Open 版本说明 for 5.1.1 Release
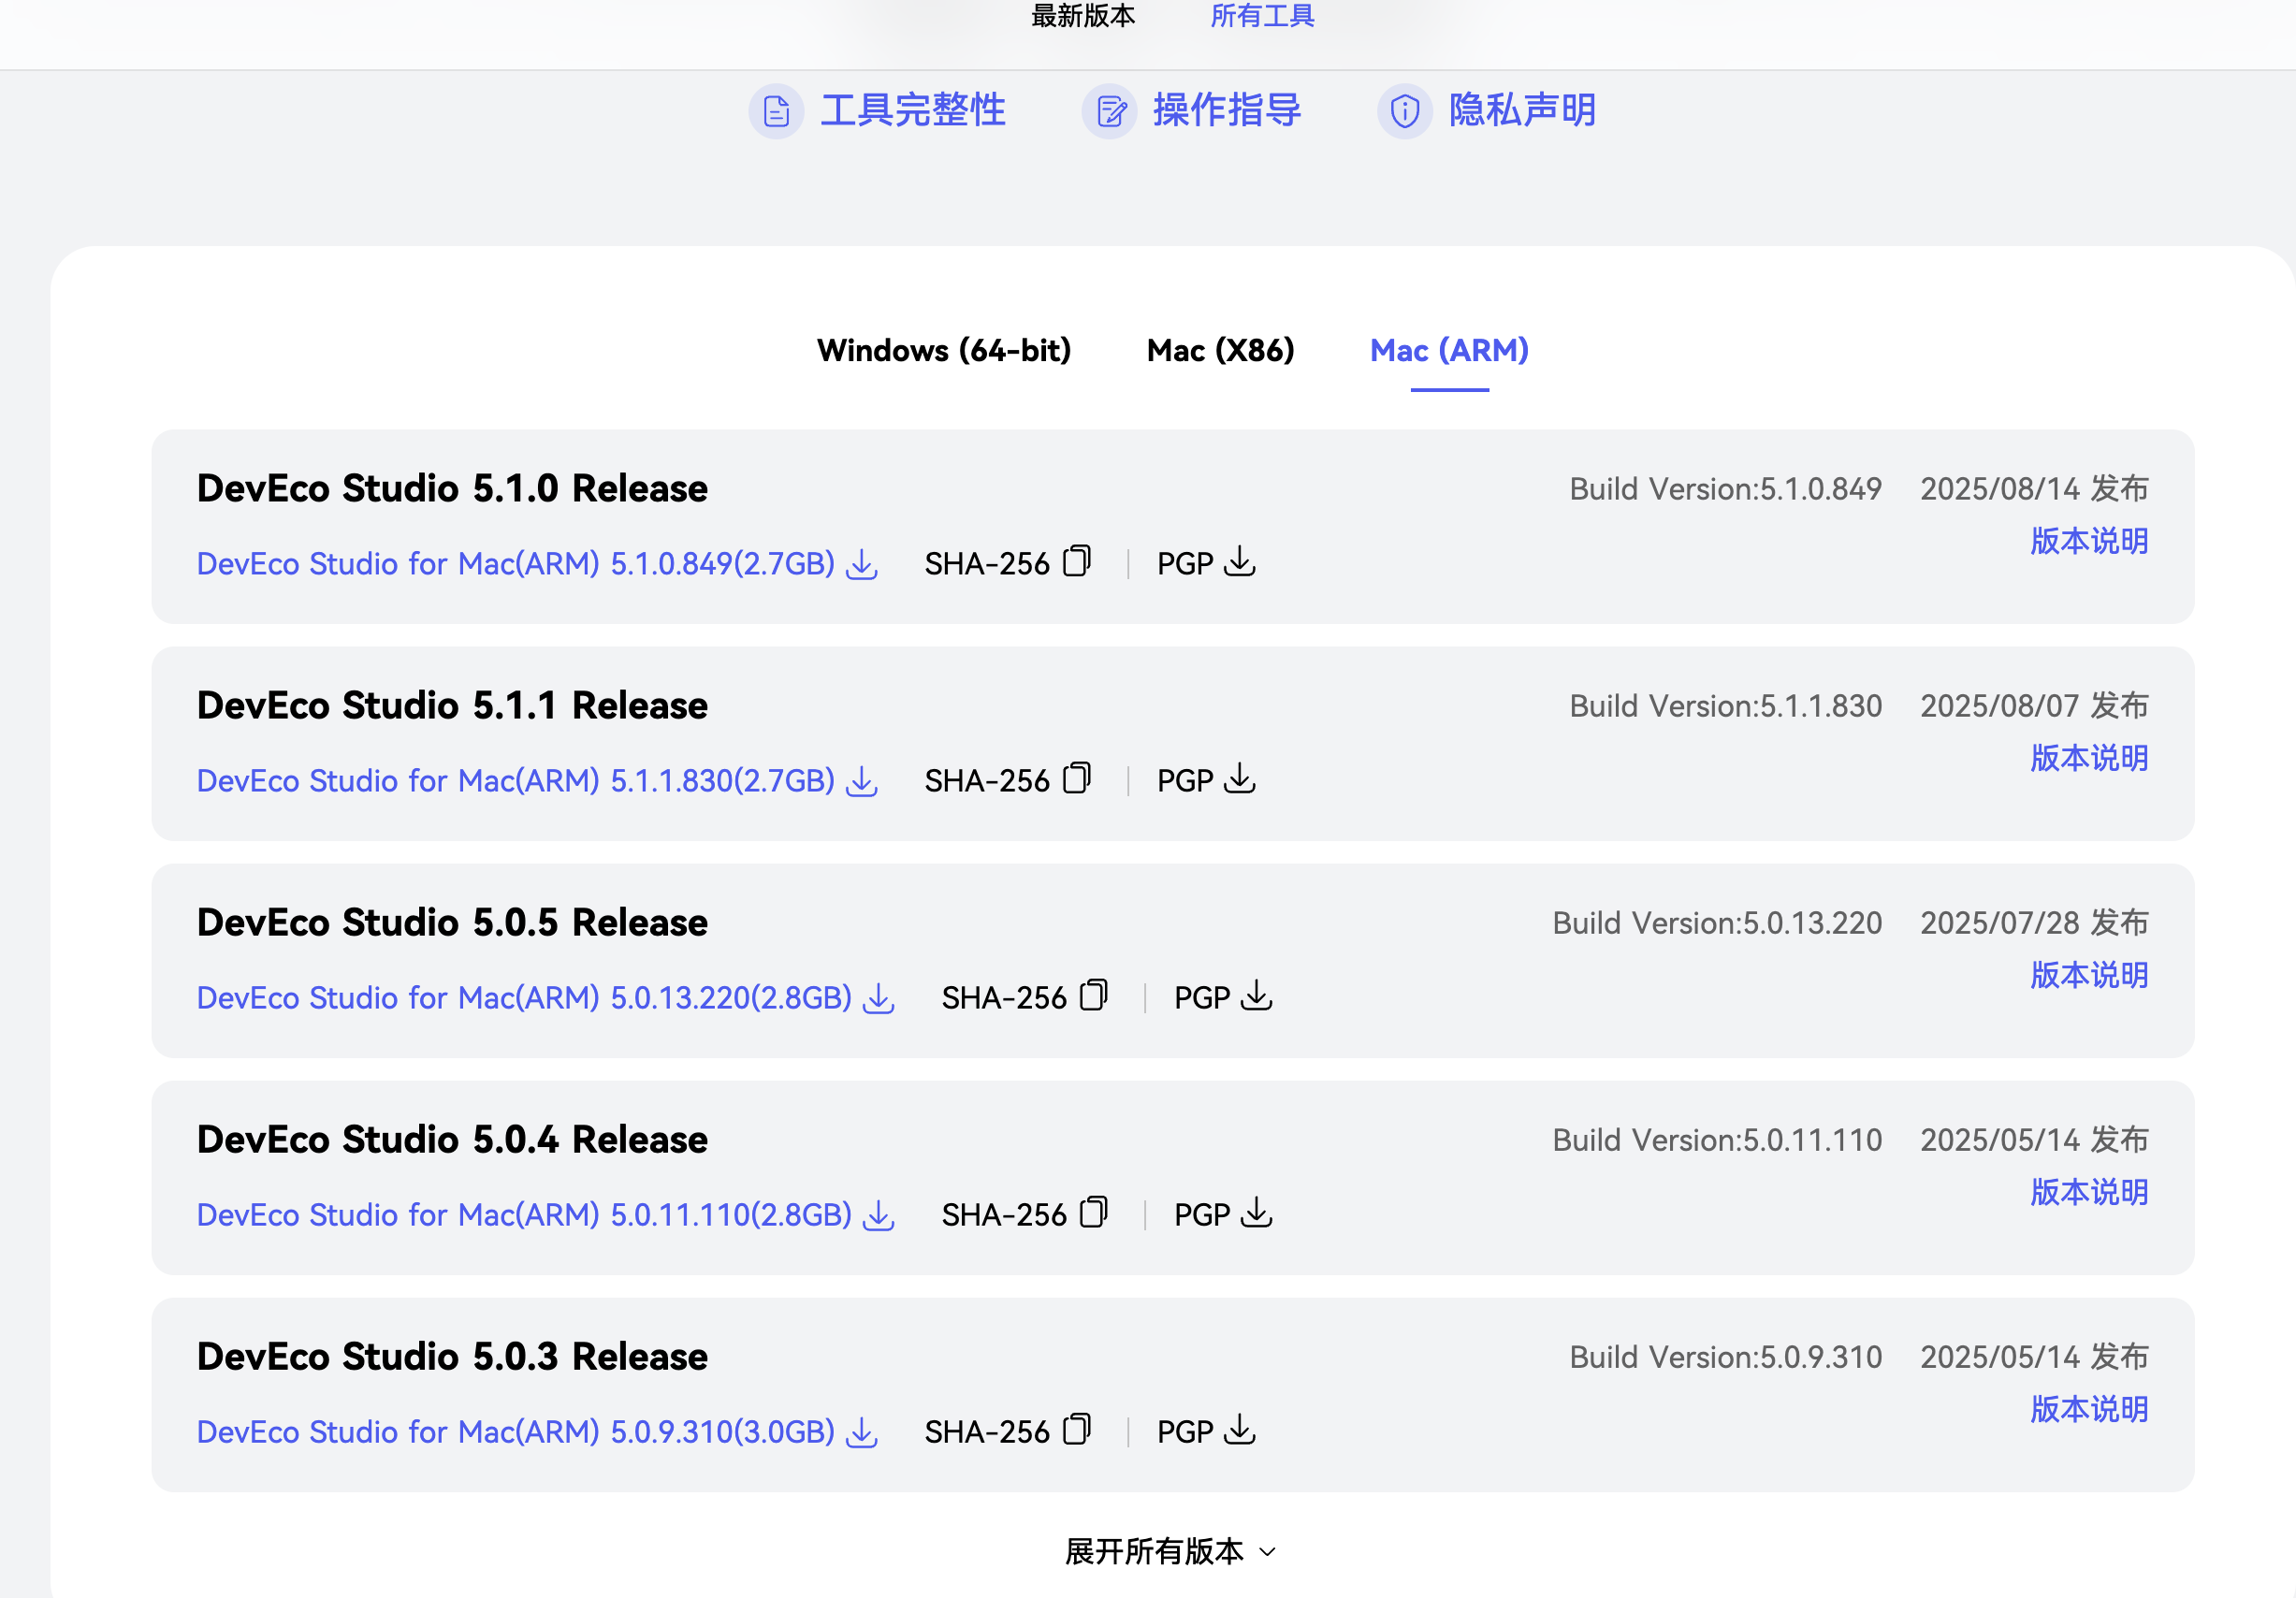The image size is (2296, 1598). pos(2089,758)
